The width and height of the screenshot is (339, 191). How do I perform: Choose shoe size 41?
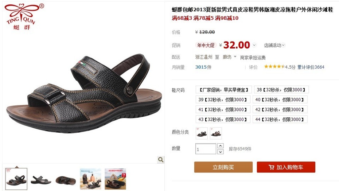[223, 109]
